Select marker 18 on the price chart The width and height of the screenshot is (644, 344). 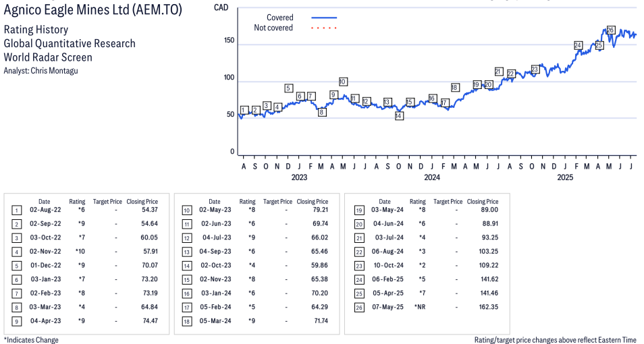pyautogui.click(x=454, y=88)
